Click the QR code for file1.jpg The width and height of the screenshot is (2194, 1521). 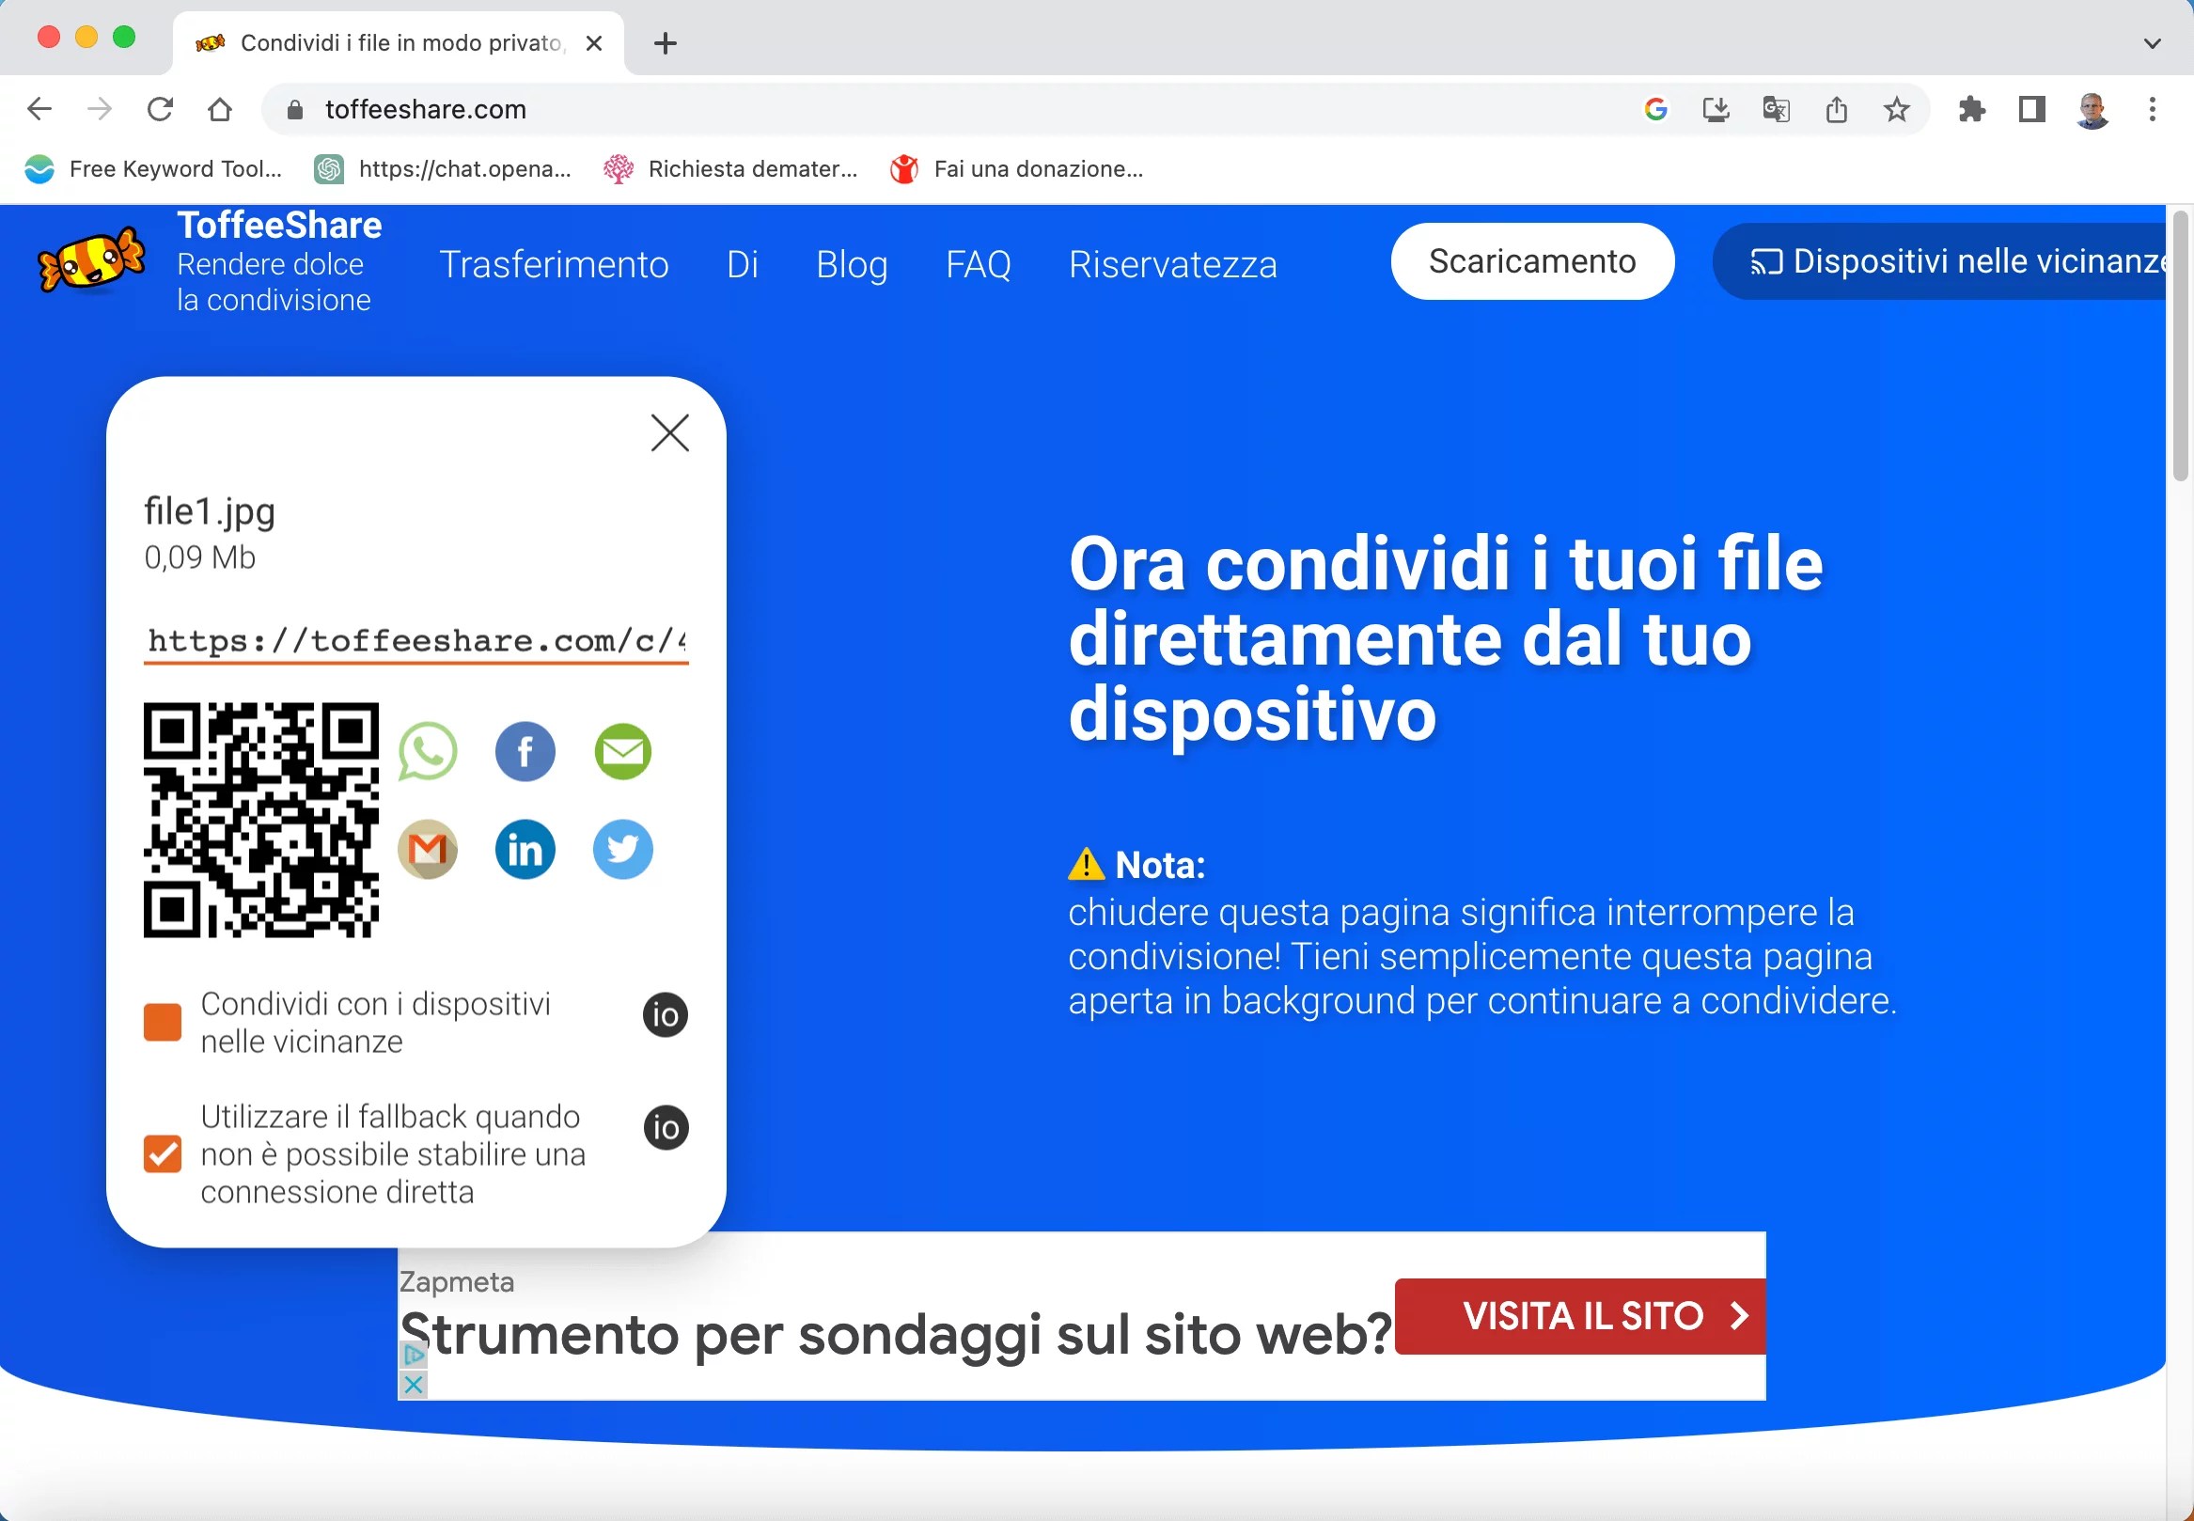(x=263, y=821)
